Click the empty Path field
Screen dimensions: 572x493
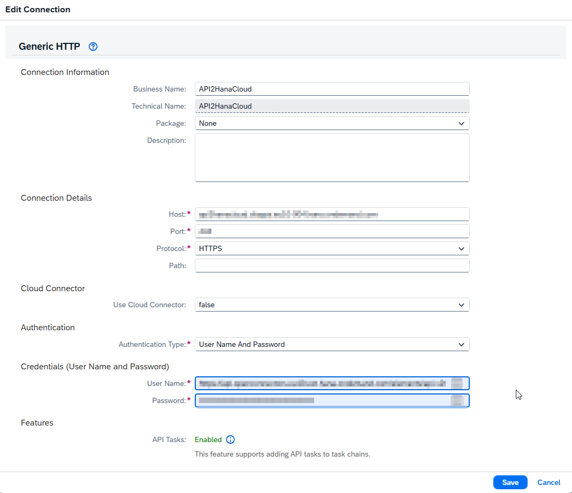click(x=332, y=266)
